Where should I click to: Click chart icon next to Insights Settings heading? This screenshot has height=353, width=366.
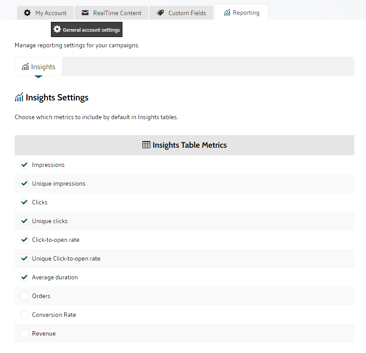pyautogui.click(x=19, y=97)
